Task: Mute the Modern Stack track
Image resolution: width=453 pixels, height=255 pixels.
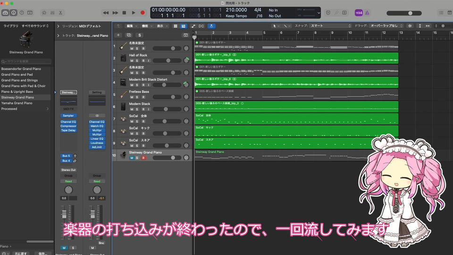Action: (132, 109)
